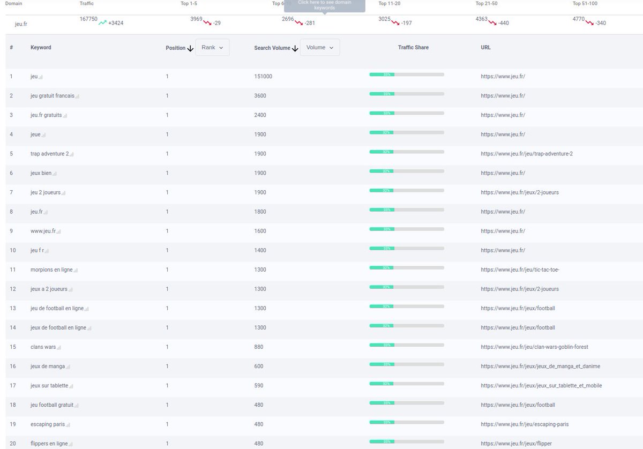Click the Top 51-100 header label
Viewport: 643px width, 449px height.
click(585, 4)
